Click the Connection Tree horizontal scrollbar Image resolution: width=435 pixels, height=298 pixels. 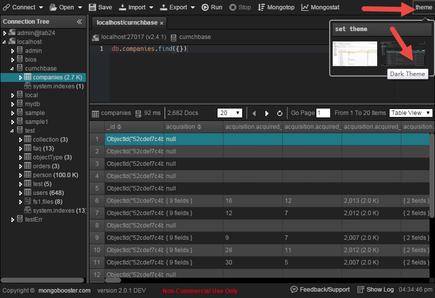point(43,280)
